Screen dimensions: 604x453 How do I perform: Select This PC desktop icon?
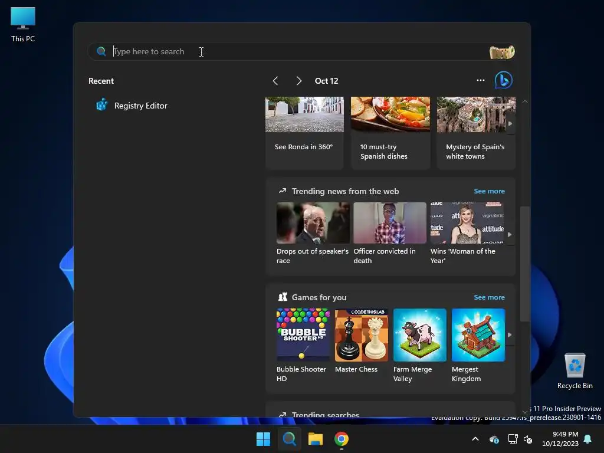(23, 25)
